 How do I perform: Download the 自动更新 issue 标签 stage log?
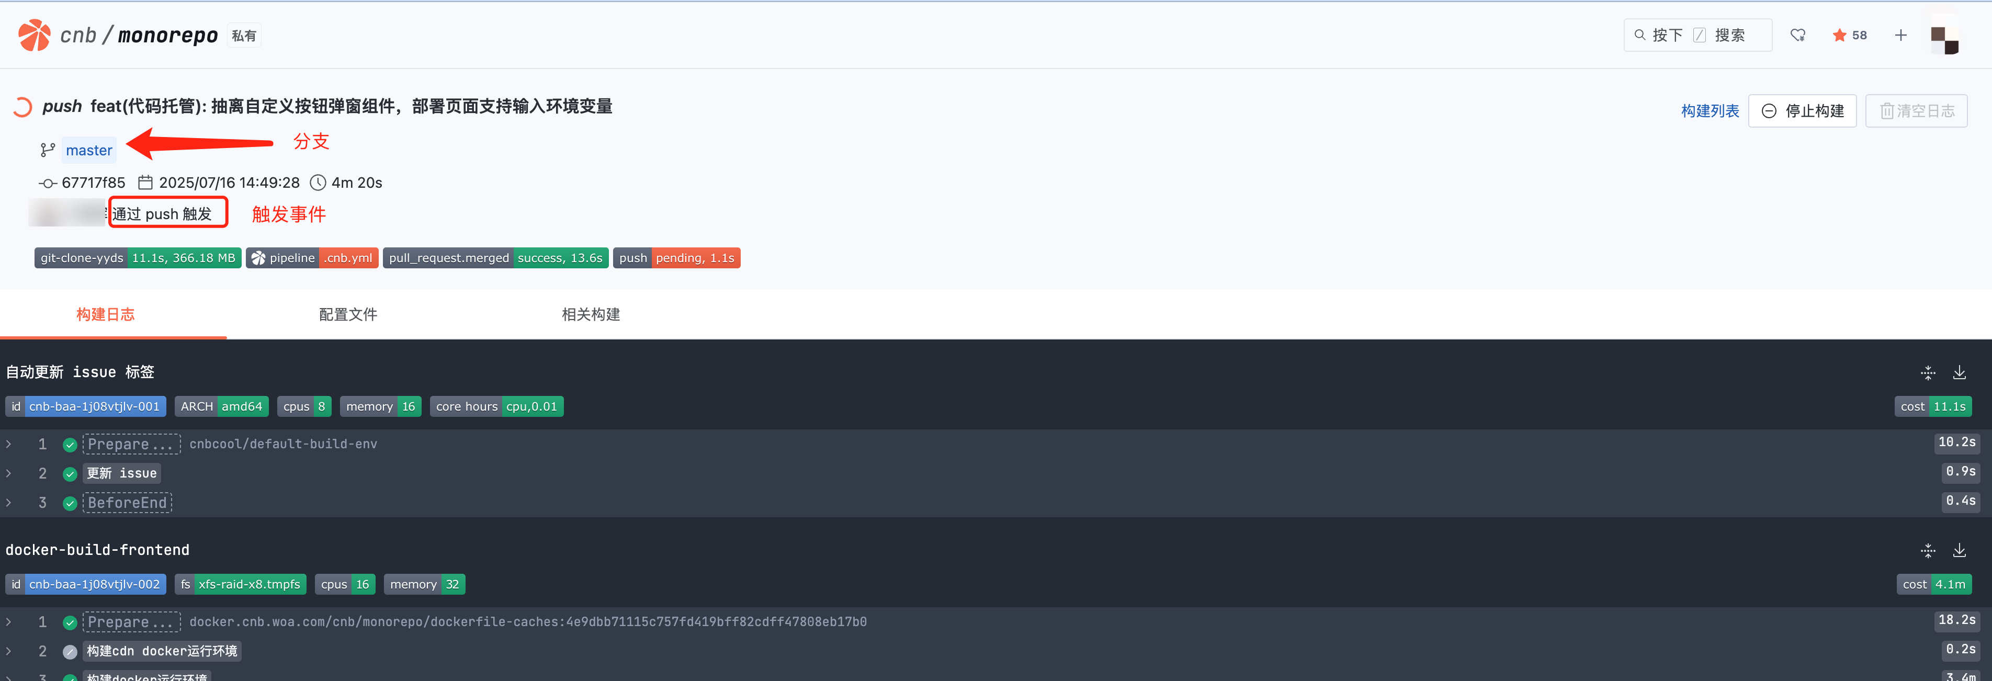(1959, 372)
